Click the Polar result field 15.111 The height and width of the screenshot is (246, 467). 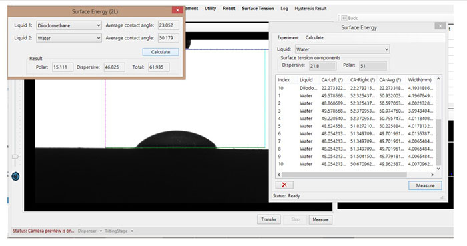point(63,67)
